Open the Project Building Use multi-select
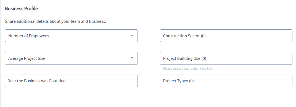296x107 pixels. pos(226,58)
